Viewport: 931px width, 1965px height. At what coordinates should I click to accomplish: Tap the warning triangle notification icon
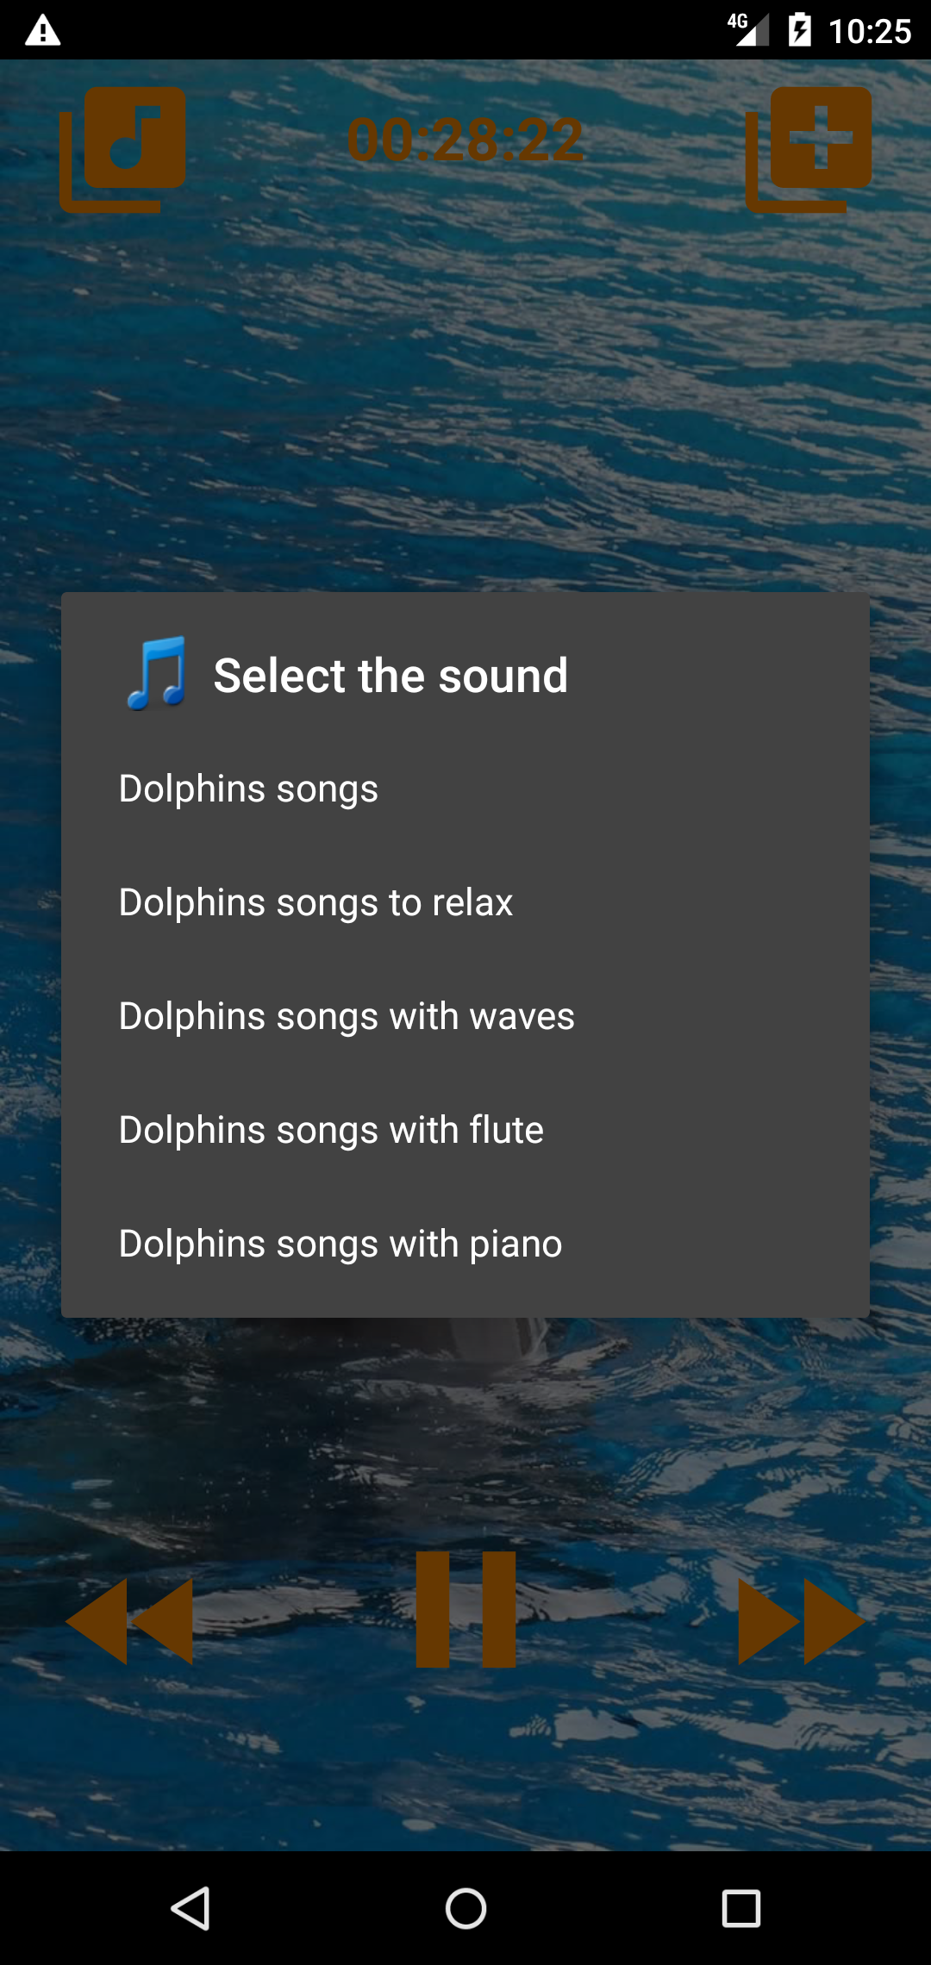(x=42, y=31)
